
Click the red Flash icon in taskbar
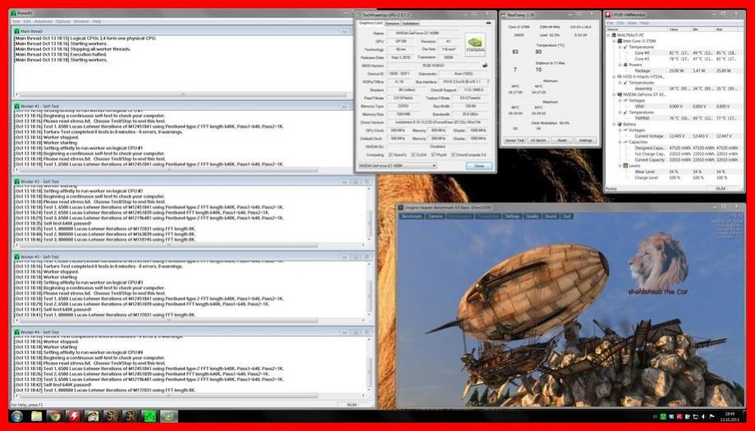(74, 416)
